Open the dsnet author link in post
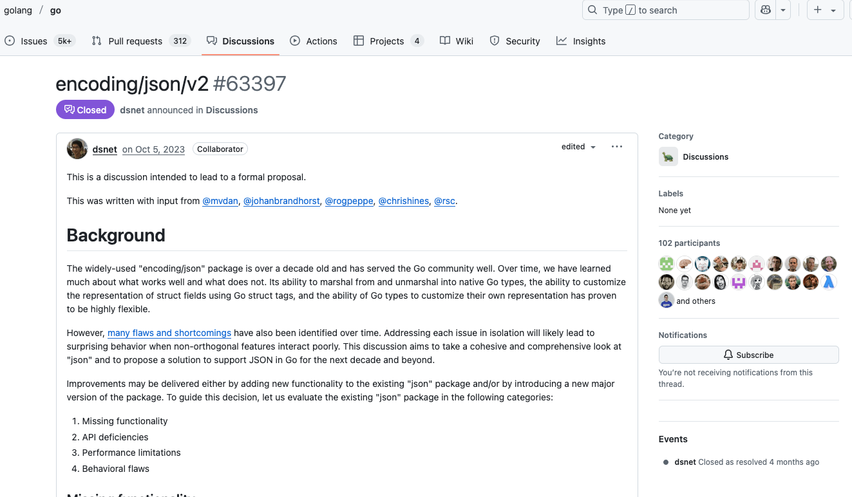This screenshot has width=852, height=497. pos(105,149)
